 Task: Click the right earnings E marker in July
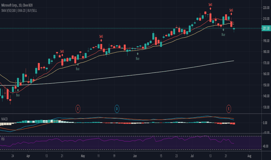[x=229, y=109]
